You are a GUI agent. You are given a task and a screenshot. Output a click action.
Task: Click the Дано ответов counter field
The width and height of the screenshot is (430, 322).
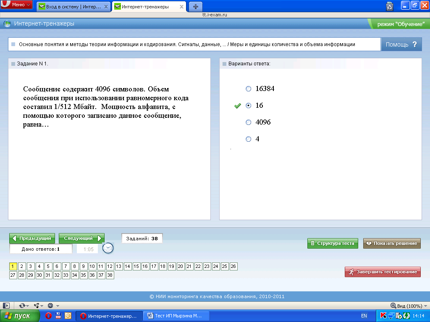coord(41,249)
